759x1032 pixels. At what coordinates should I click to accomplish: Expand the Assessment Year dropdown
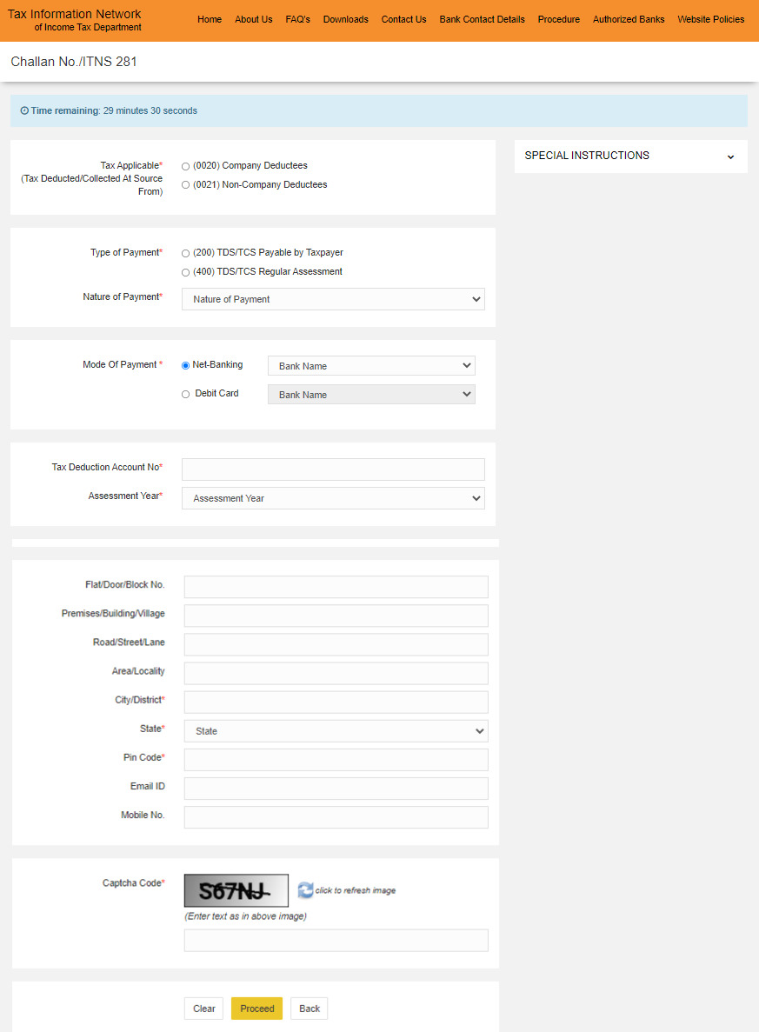tap(333, 497)
